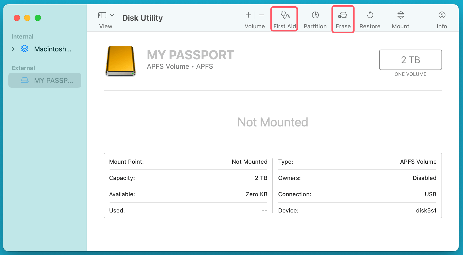Click the MY PASSPORT volume title

tap(190, 55)
